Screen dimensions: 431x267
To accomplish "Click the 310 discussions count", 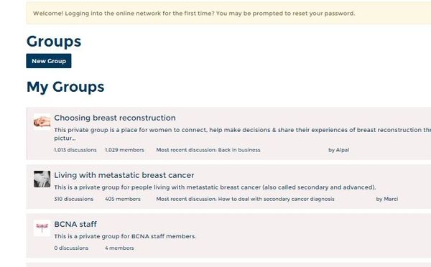I will 74,199.
